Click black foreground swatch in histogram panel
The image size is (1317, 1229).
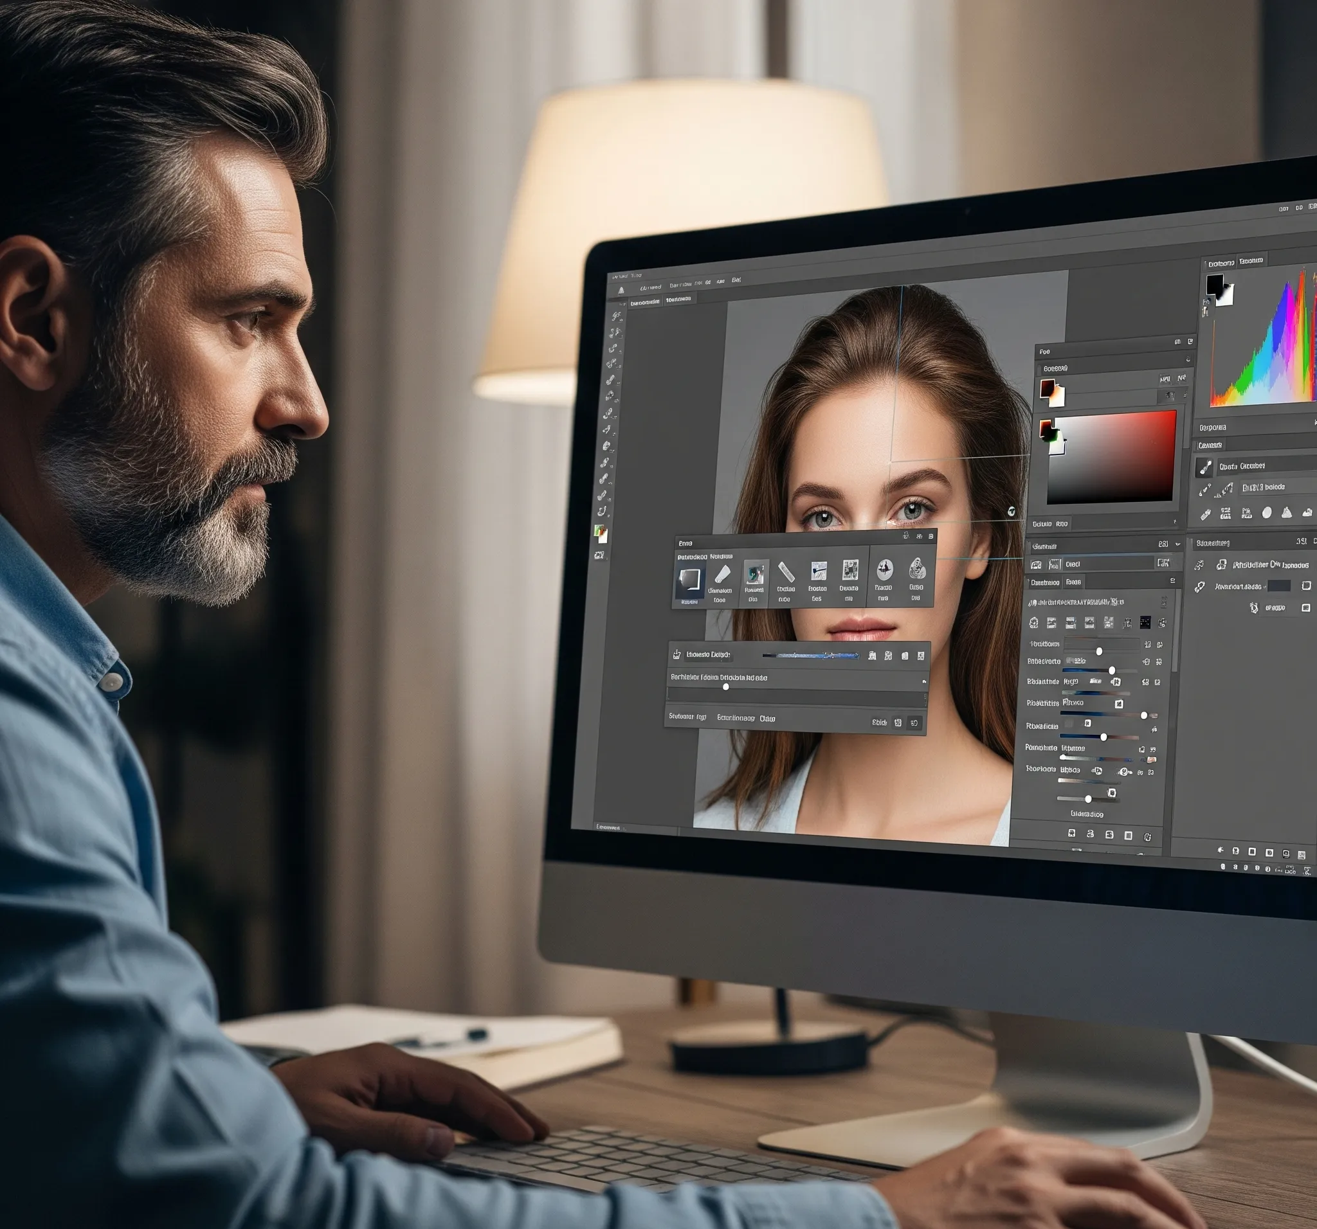coord(1214,285)
